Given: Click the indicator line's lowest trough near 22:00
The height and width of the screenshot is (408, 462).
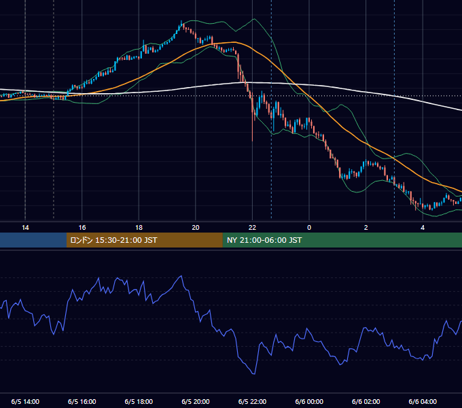Looking at the screenshot, I should coord(253,373).
